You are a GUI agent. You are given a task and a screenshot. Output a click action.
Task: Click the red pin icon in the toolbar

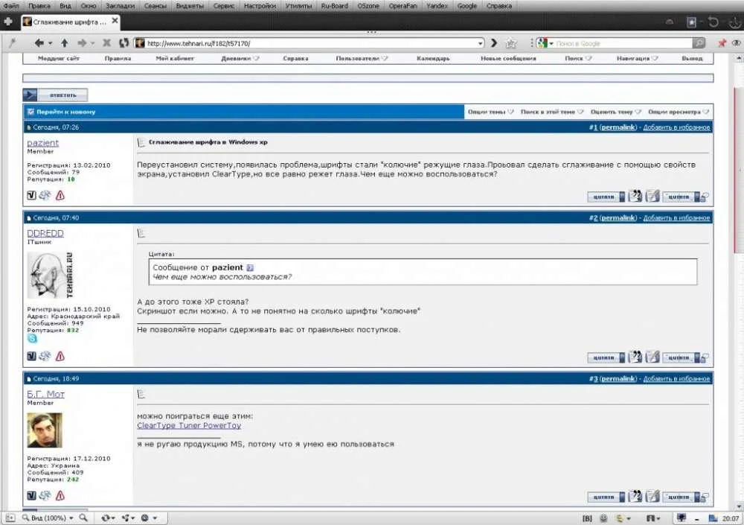click(x=722, y=43)
